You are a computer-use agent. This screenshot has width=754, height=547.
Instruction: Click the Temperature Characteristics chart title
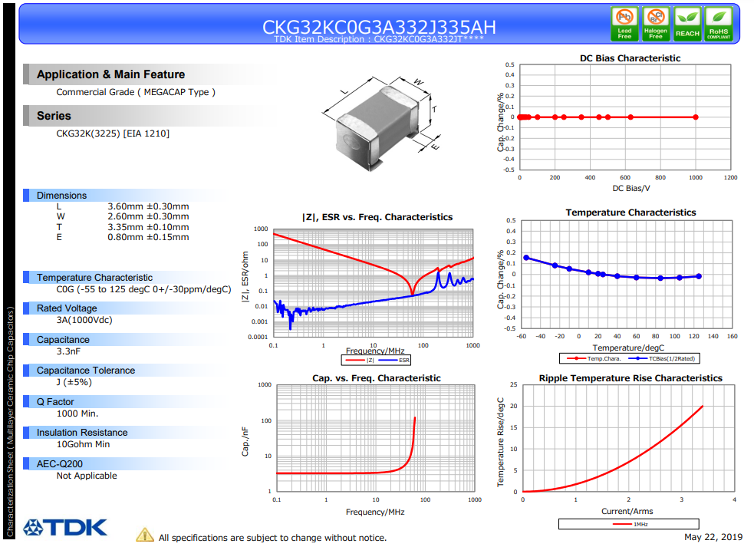631,213
